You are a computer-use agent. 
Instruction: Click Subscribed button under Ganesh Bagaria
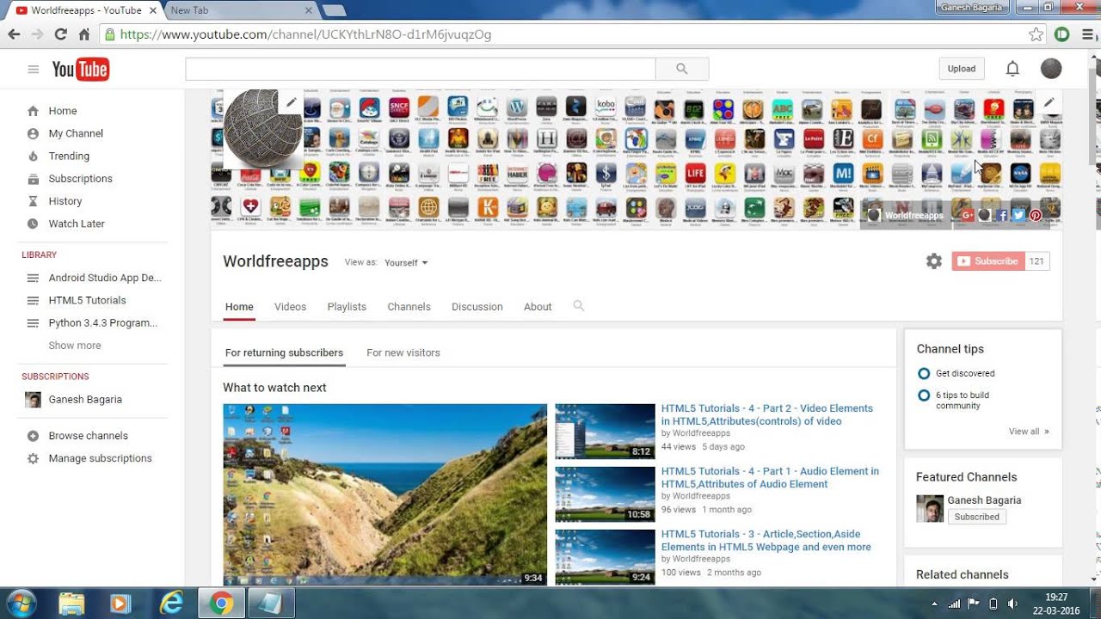[x=977, y=517]
